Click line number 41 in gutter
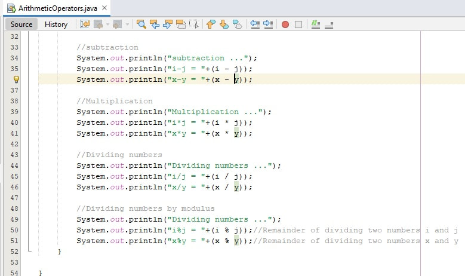 coord(14,133)
